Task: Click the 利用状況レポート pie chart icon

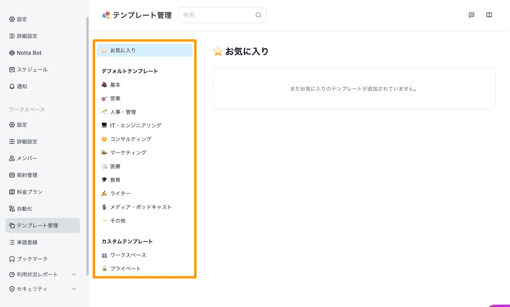Action: (x=12, y=274)
